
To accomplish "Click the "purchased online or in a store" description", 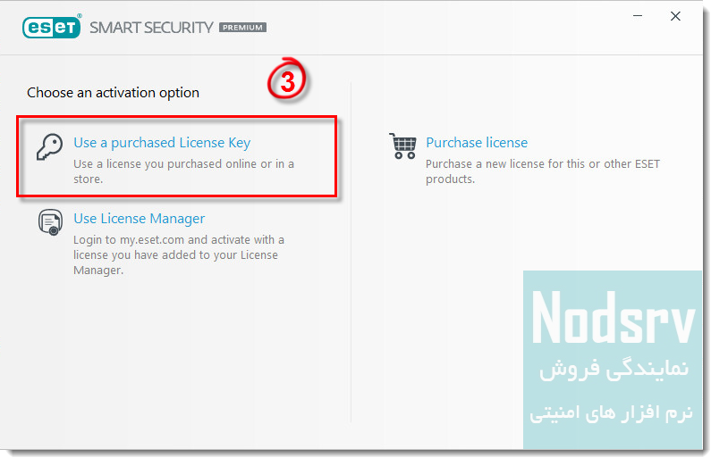I will pos(183,171).
